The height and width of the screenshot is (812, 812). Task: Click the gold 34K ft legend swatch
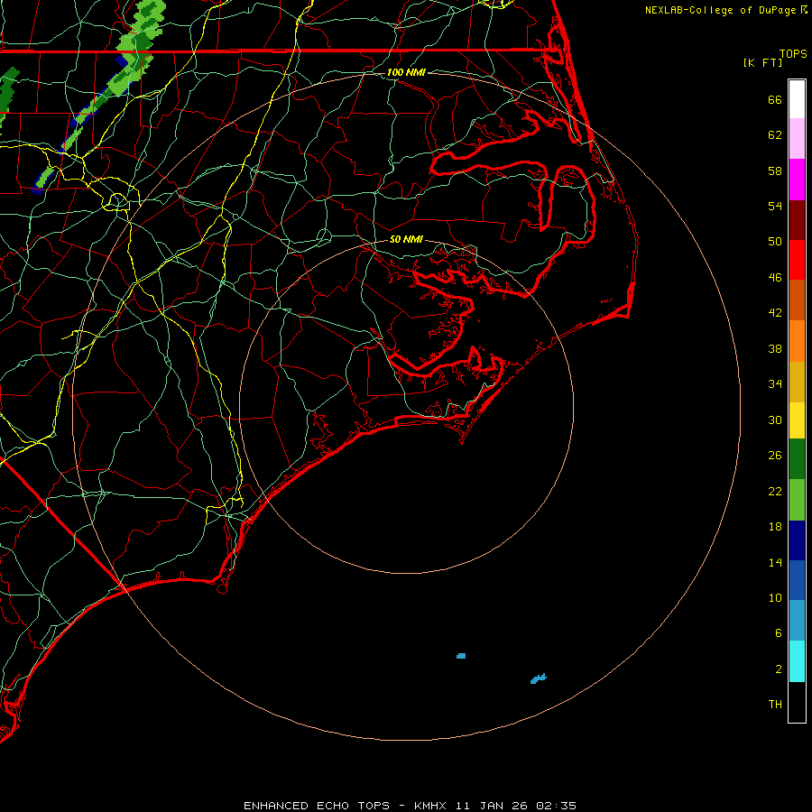click(797, 383)
